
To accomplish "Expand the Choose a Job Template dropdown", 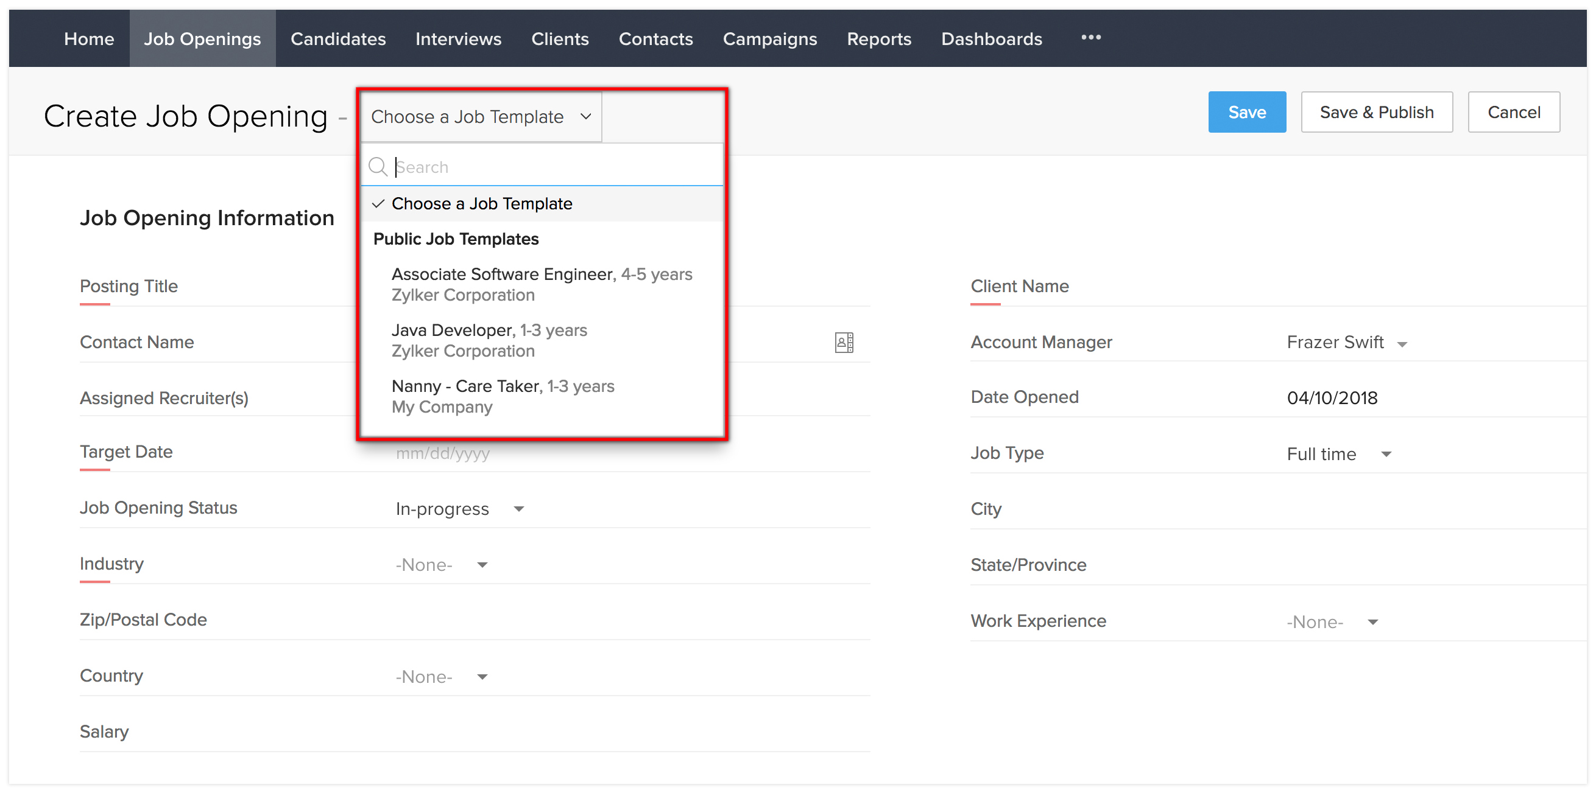I will tap(481, 116).
